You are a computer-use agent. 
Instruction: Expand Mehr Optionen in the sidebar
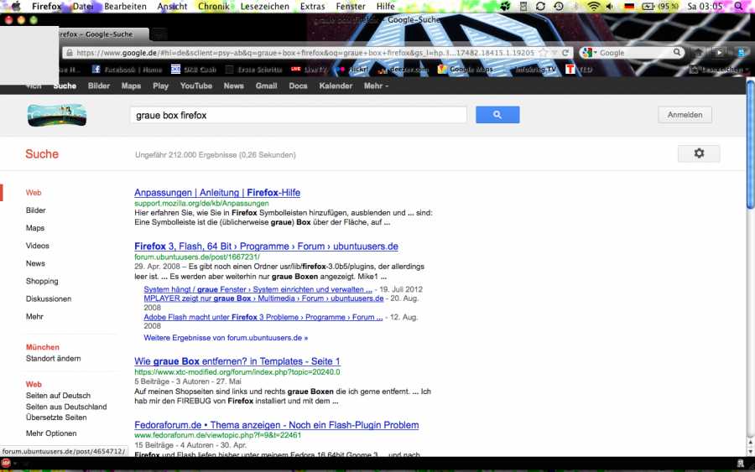tap(51, 433)
